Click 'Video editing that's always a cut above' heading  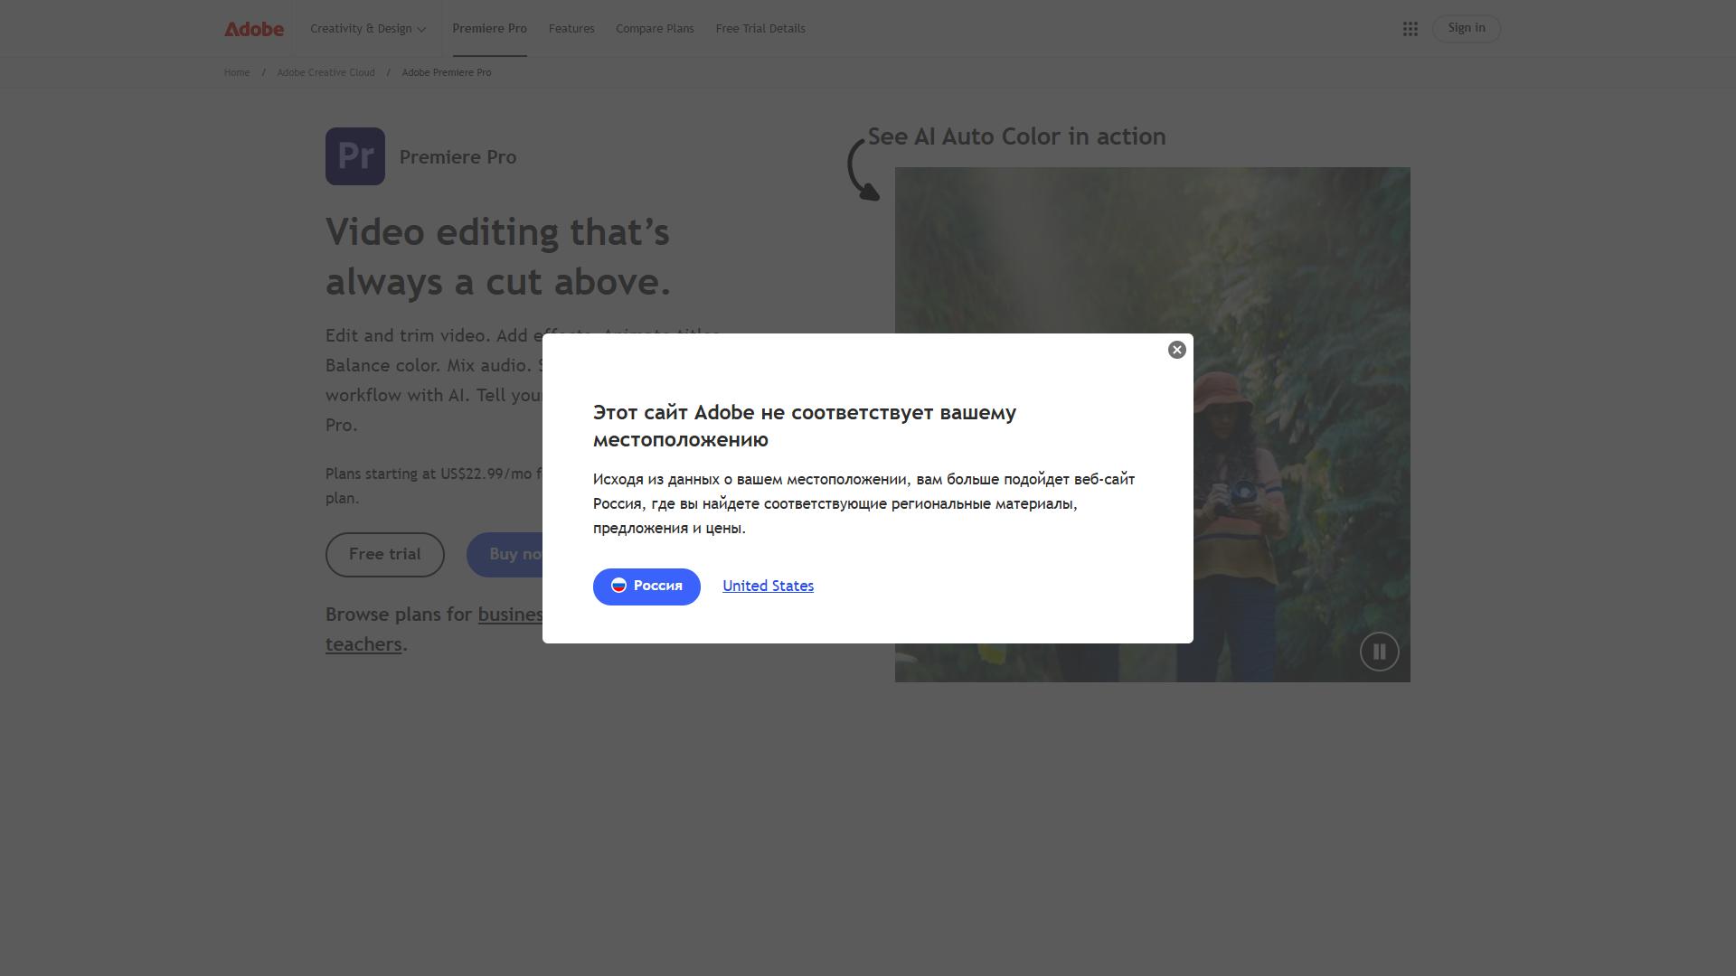click(498, 257)
